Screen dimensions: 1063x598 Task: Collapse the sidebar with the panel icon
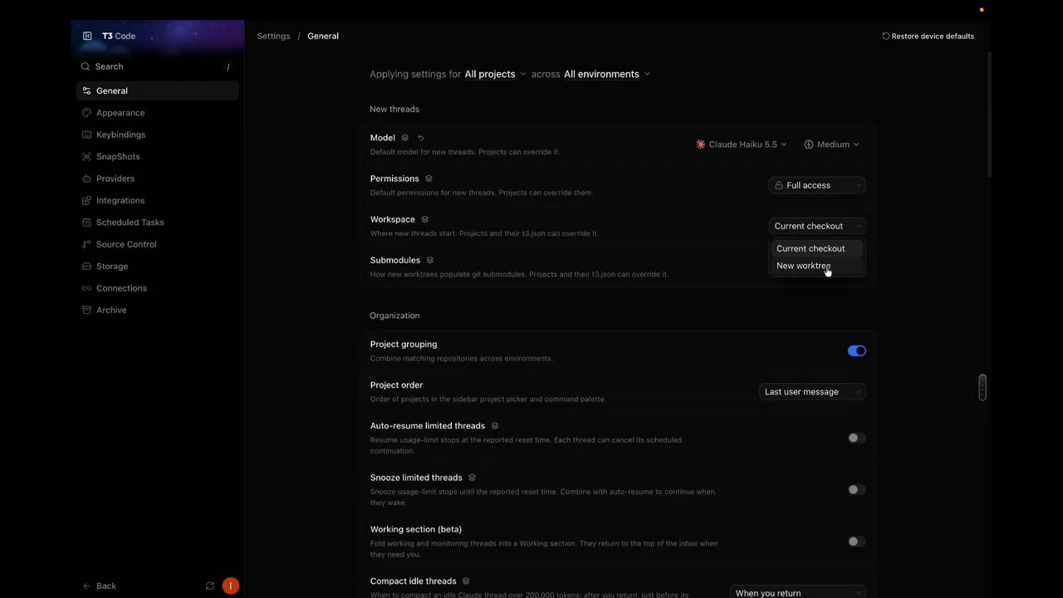(x=87, y=36)
